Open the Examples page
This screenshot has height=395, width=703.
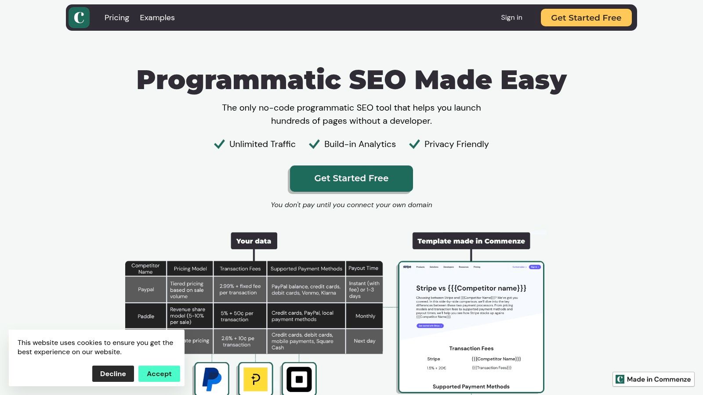[x=157, y=18]
